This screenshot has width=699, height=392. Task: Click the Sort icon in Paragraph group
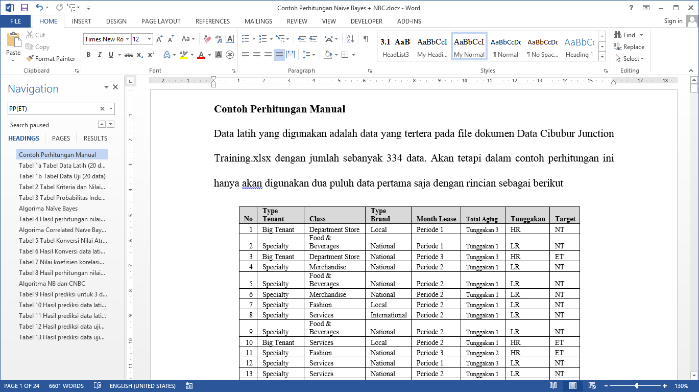pos(350,39)
